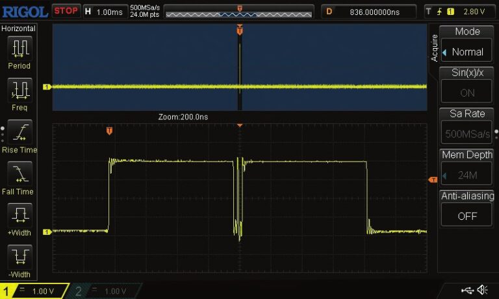
Task: Open the Horizontal measurement menu header
Action: tap(19, 29)
